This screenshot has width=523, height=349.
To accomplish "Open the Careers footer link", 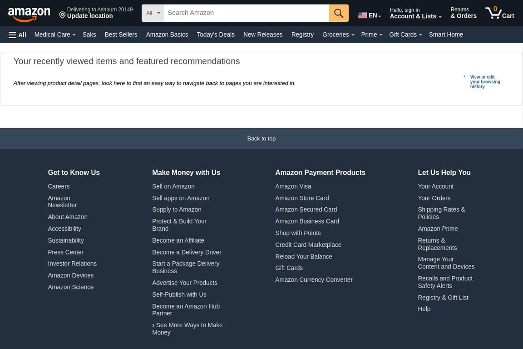I will [59, 186].
